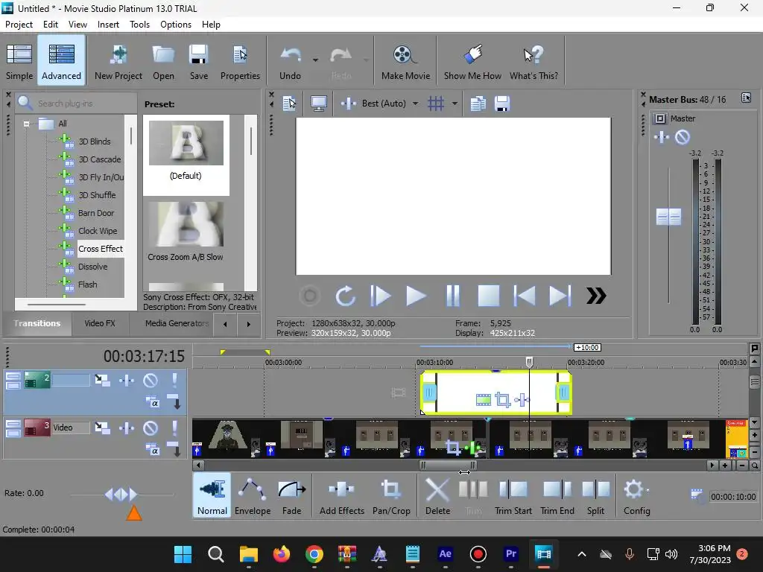Screen dimensions: 763x572
Task: Open overlays grid dropdown arrow
Action: [455, 103]
